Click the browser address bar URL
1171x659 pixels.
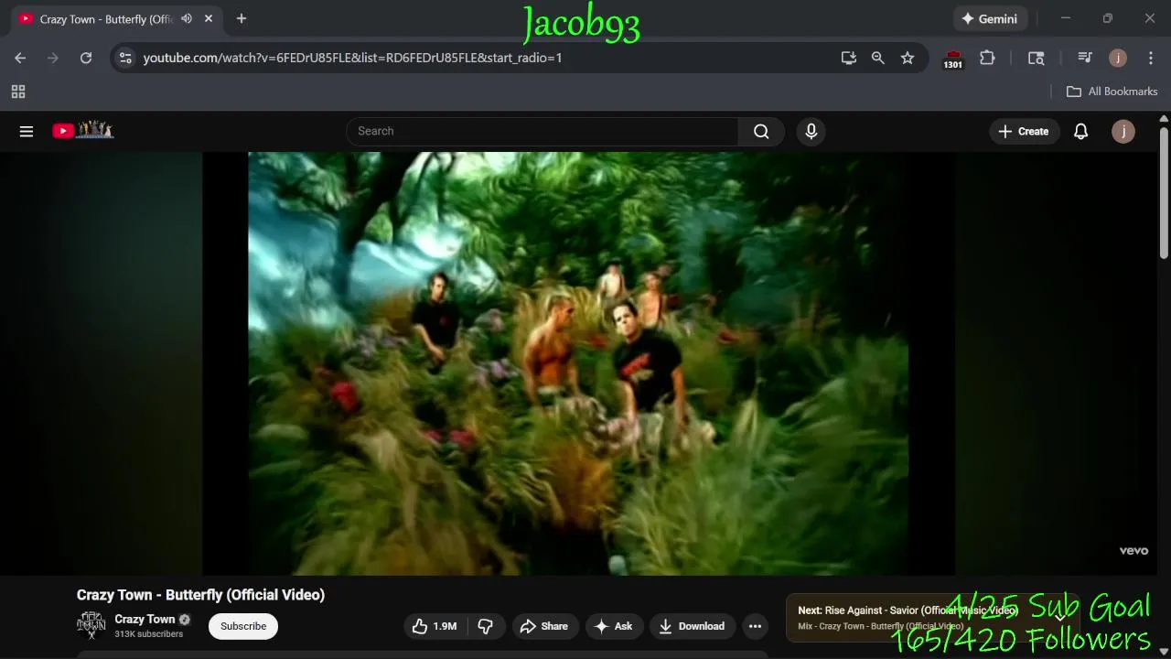[352, 58]
